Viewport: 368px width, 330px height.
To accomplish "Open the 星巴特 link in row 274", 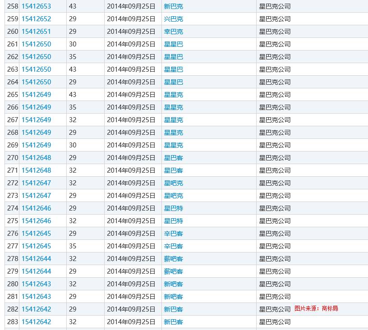I will pyautogui.click(x=174, y=208).
